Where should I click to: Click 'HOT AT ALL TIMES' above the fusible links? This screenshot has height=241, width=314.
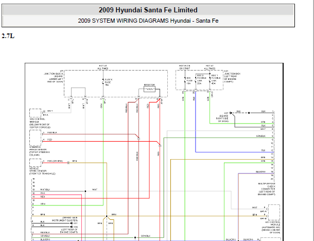coord(210,67)
